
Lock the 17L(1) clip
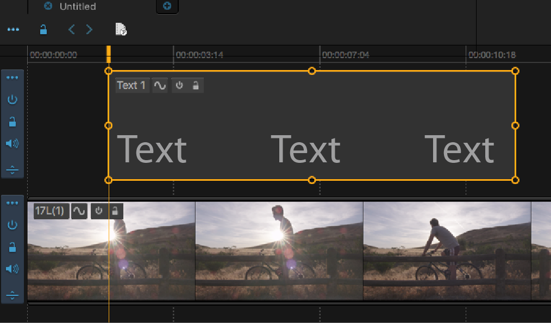[115, 211]
